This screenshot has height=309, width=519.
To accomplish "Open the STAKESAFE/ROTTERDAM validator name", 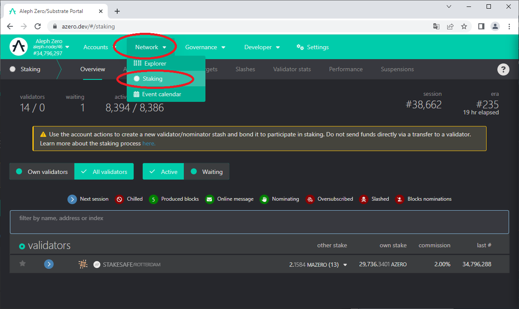I will pyautogui.click(x=131, y=265).
